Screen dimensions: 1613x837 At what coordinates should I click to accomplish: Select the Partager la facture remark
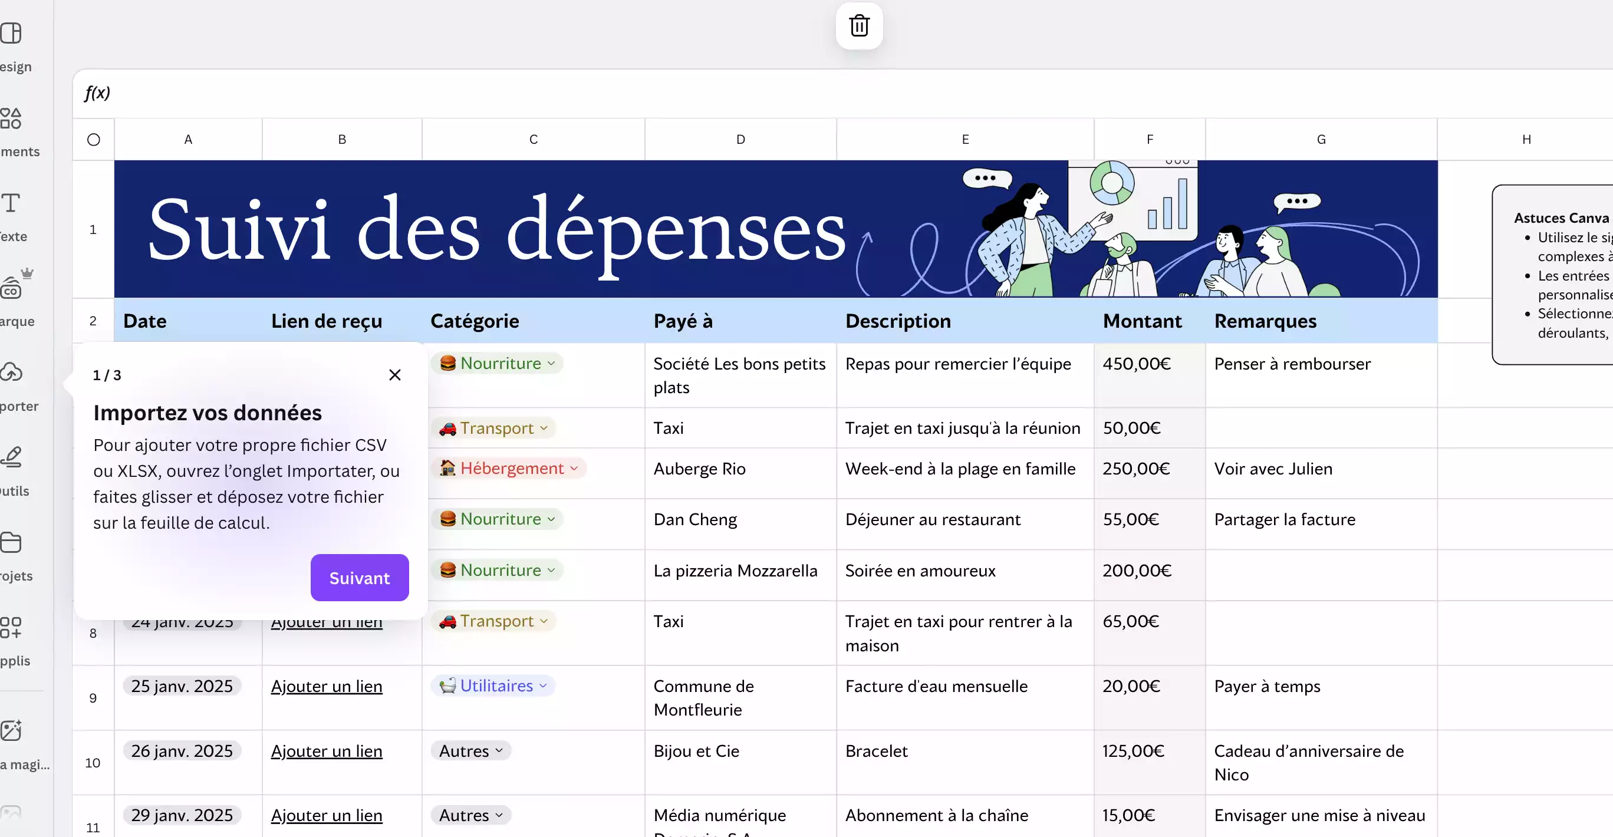[x=1321, y=524]
